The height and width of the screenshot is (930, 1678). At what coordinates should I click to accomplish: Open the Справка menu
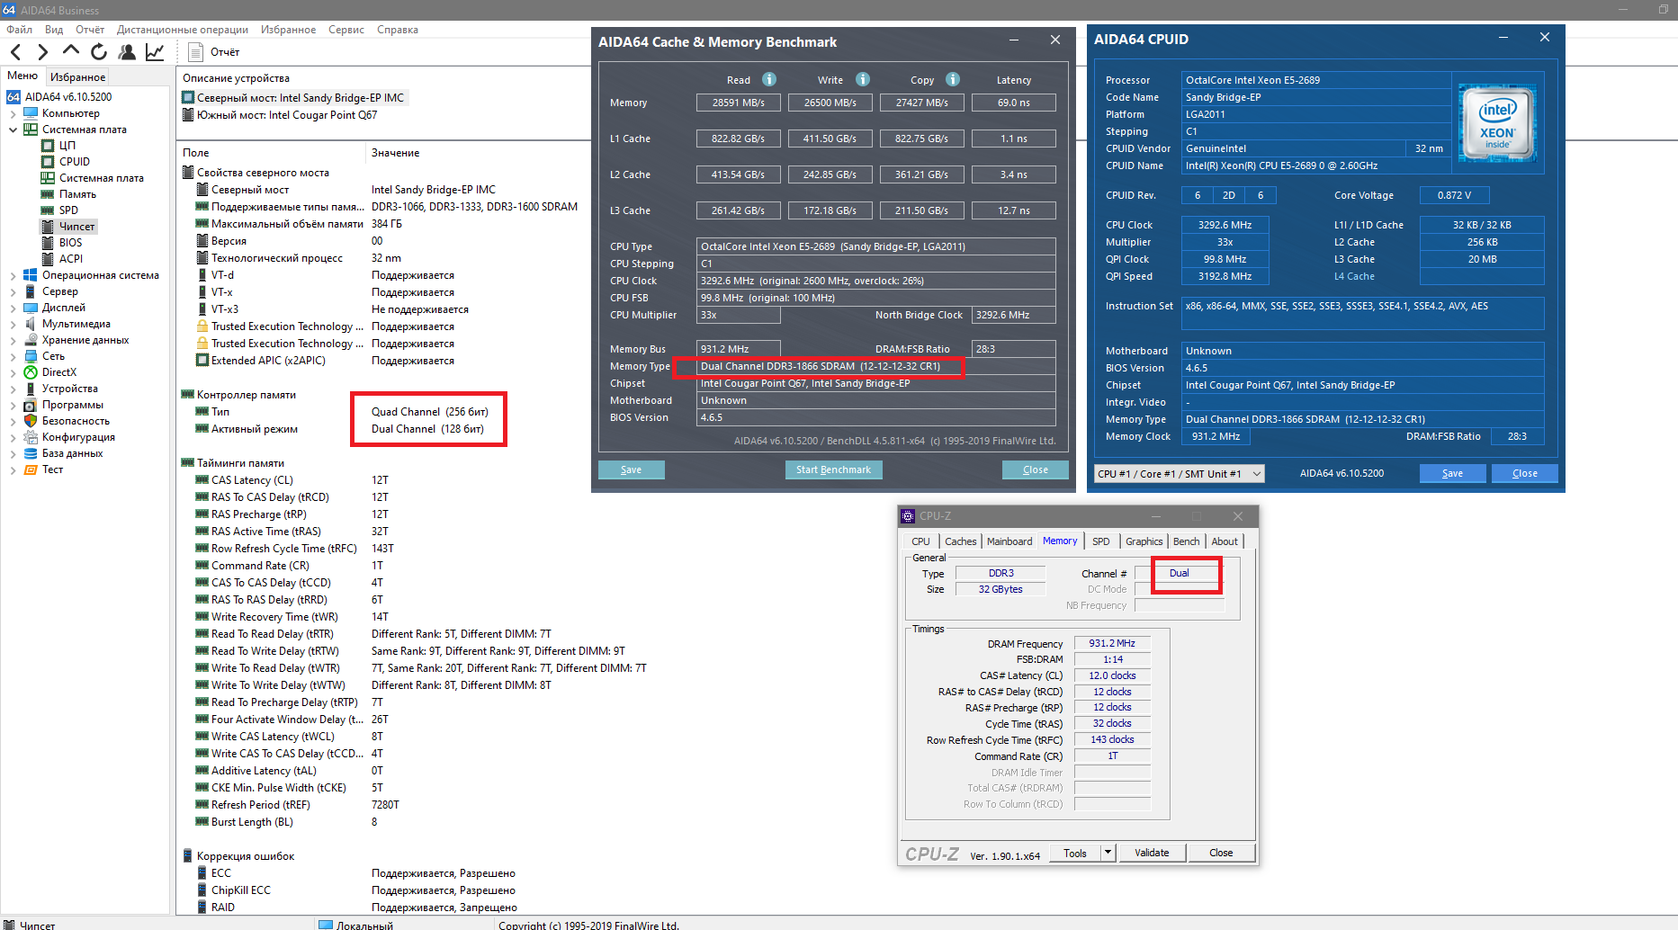[398, 30]
